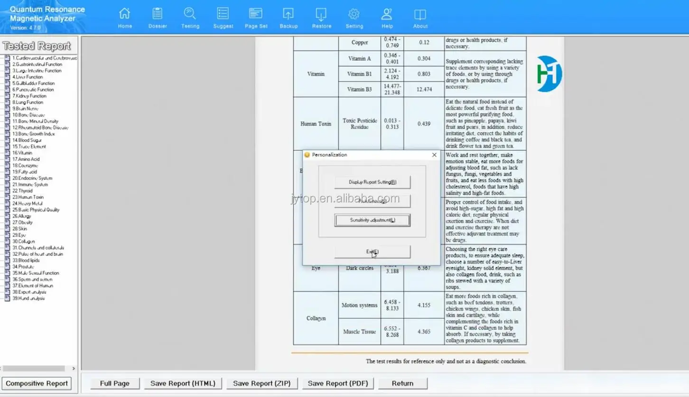
Task: Click Exit in the Personalization dialog
Action: click(372, 252)
